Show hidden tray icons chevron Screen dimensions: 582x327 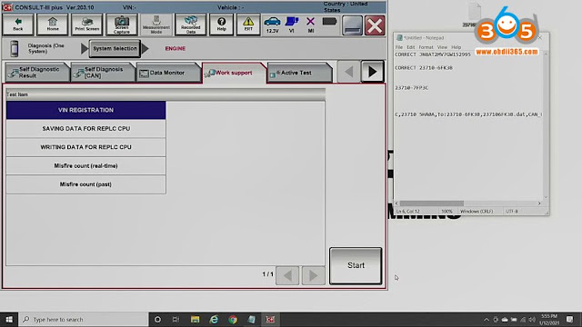pyautogui.click(x=487, y=320)
